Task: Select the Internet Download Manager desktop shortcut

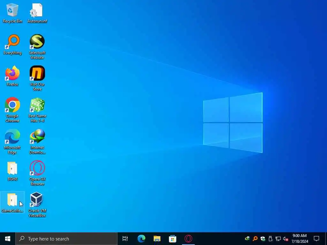Action: tap(37, 142)
